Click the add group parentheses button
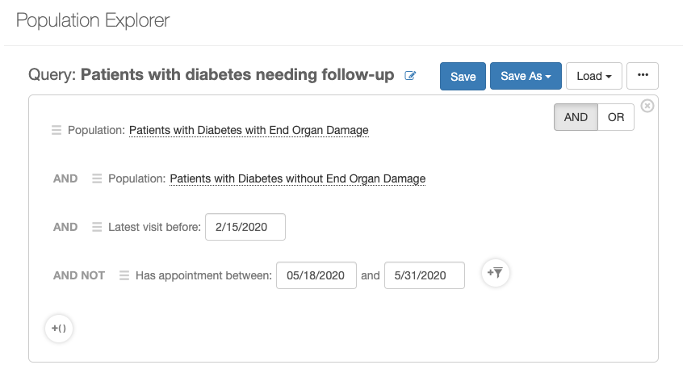687x369 pixels. (59, 329)
